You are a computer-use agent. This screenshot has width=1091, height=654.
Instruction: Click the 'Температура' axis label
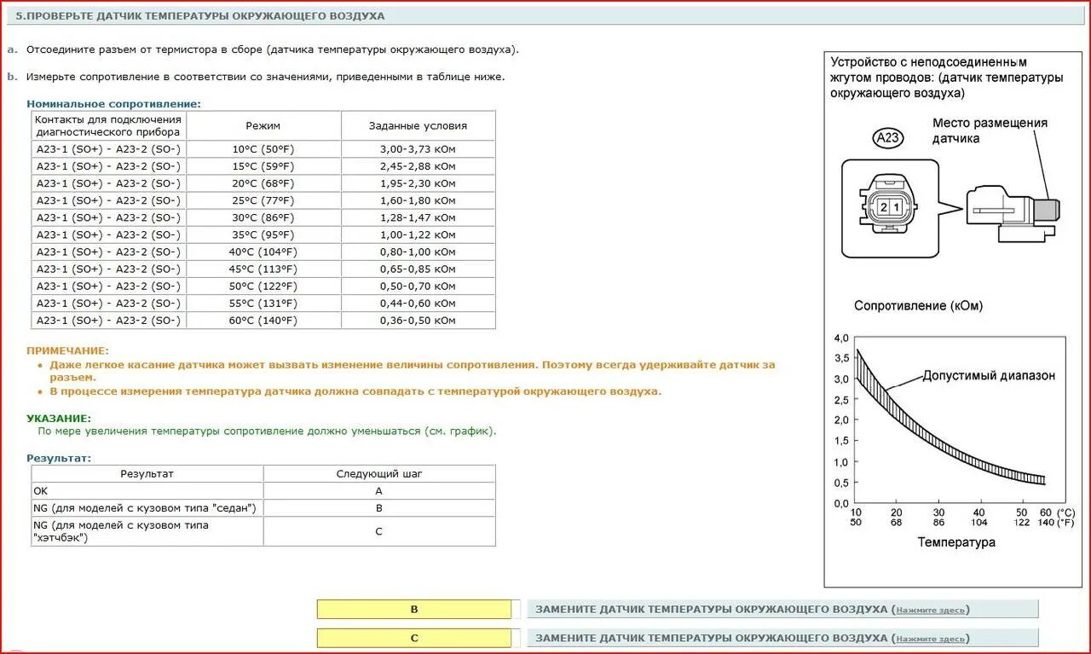tap(956, 542)
